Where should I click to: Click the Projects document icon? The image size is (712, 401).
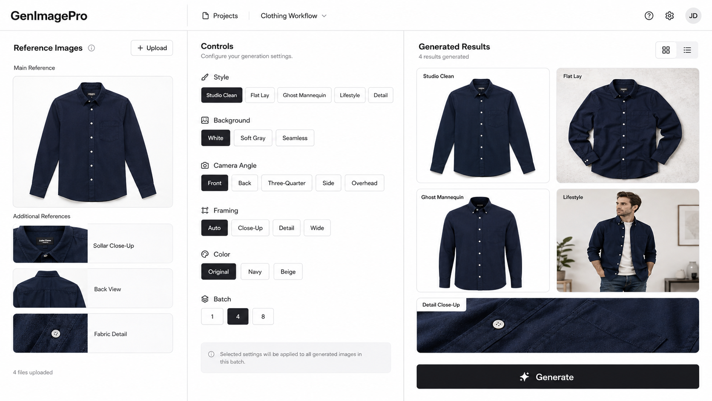pyautogui.click(x=205, y=16)
